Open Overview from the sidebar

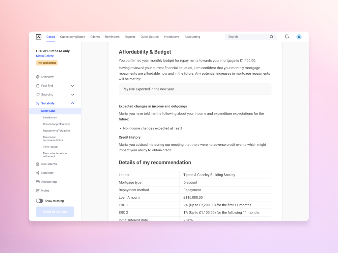point(47,77)
